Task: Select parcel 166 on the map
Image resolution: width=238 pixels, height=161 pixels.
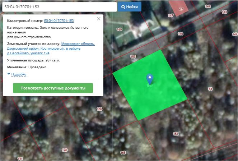Action: tap(99, 109)
